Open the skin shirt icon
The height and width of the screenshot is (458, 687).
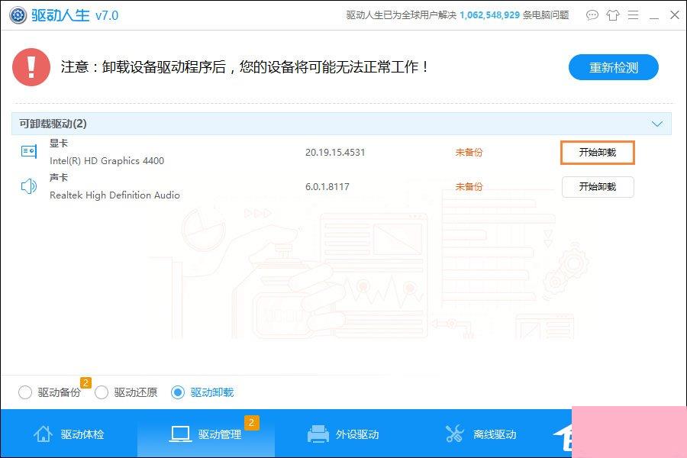click(x=612, y=15)
